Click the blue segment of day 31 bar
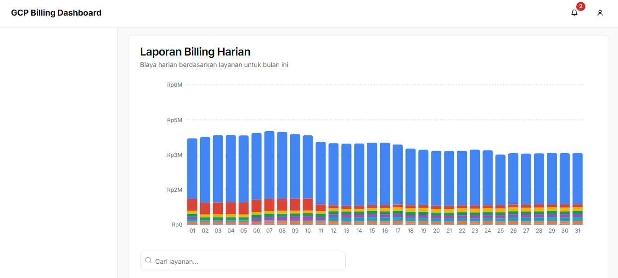Screen dimensions: 618x278 (578, 179)
